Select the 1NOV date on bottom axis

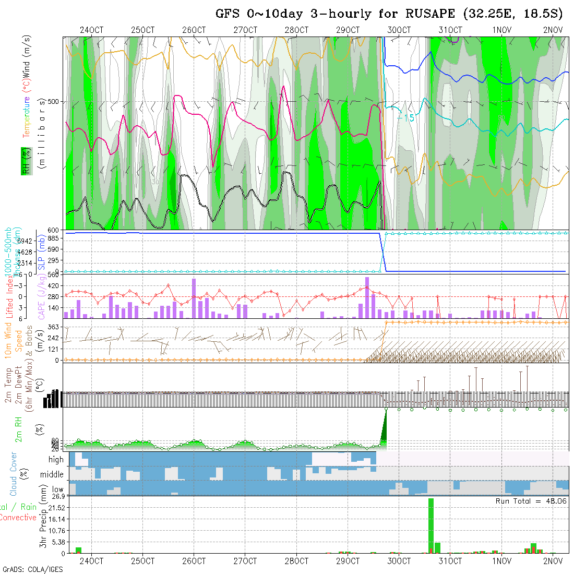tap(501, 561)
